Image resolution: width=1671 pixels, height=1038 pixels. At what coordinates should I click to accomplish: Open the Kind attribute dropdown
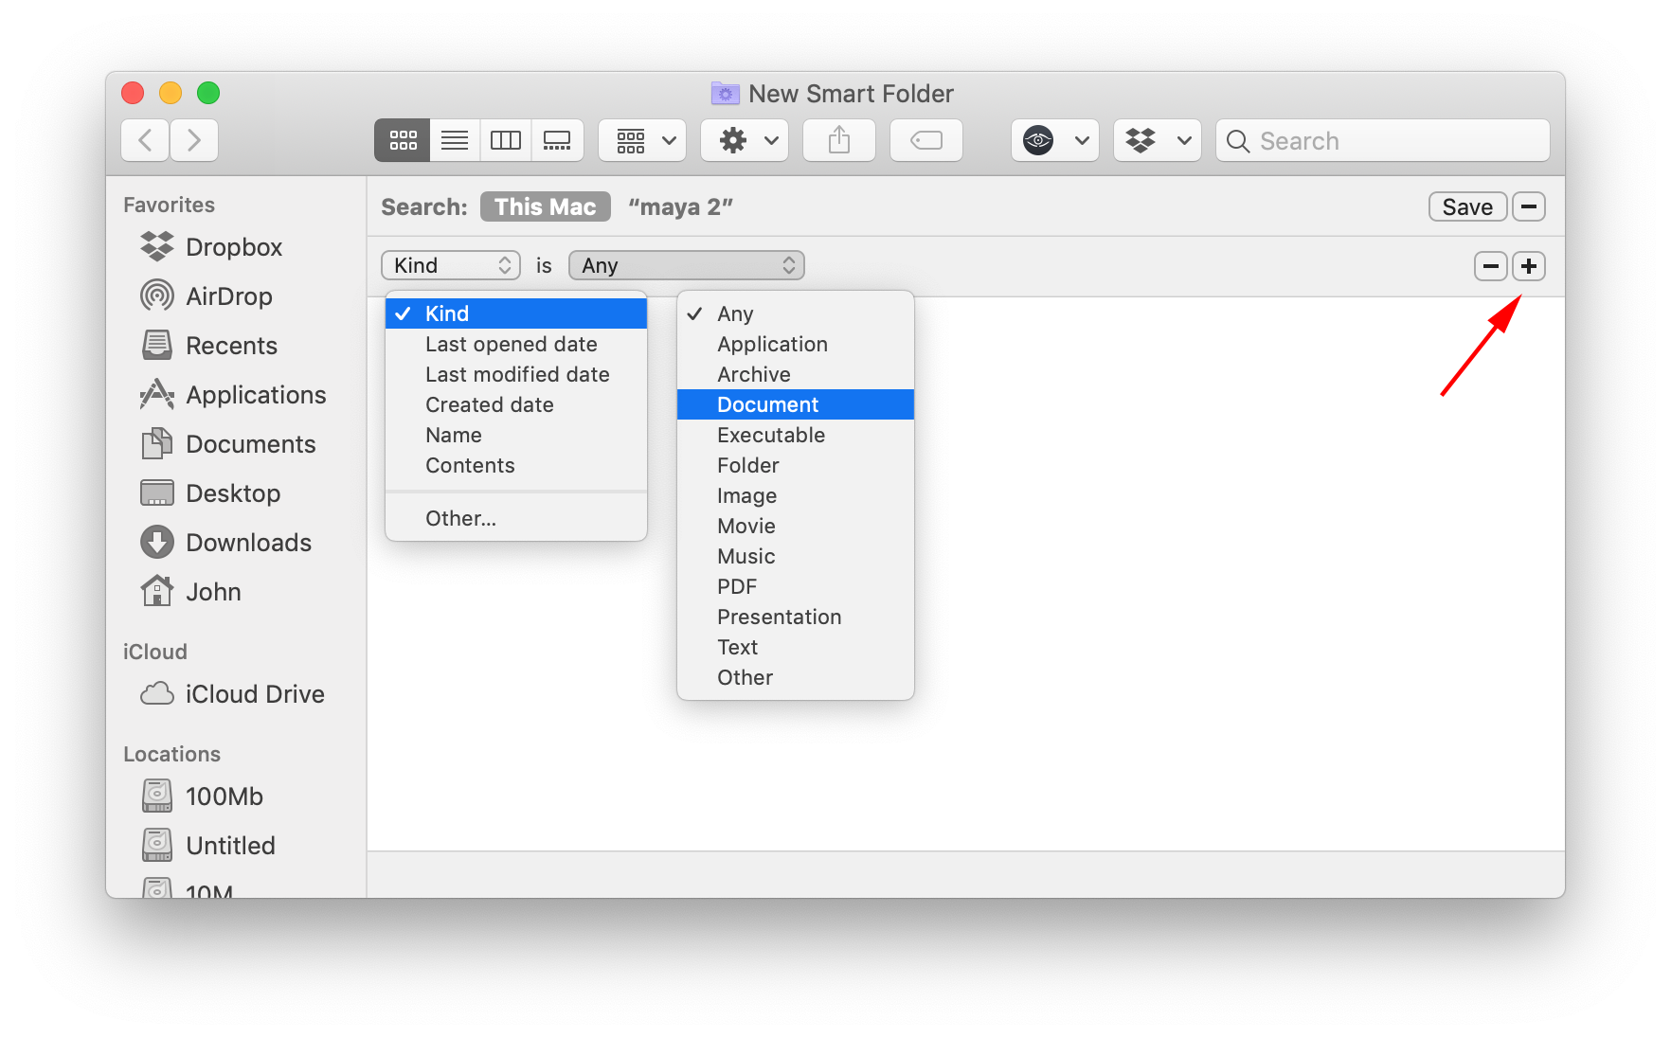[x=450, y=265]
